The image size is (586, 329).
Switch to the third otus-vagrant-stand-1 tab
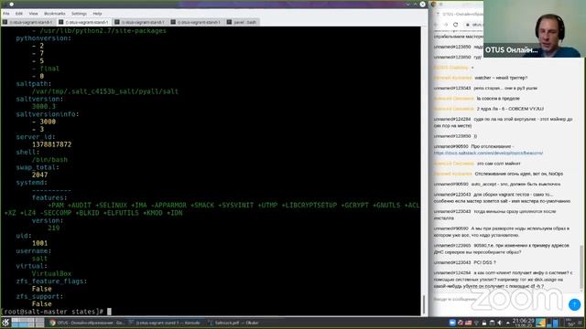click(140, 22)
